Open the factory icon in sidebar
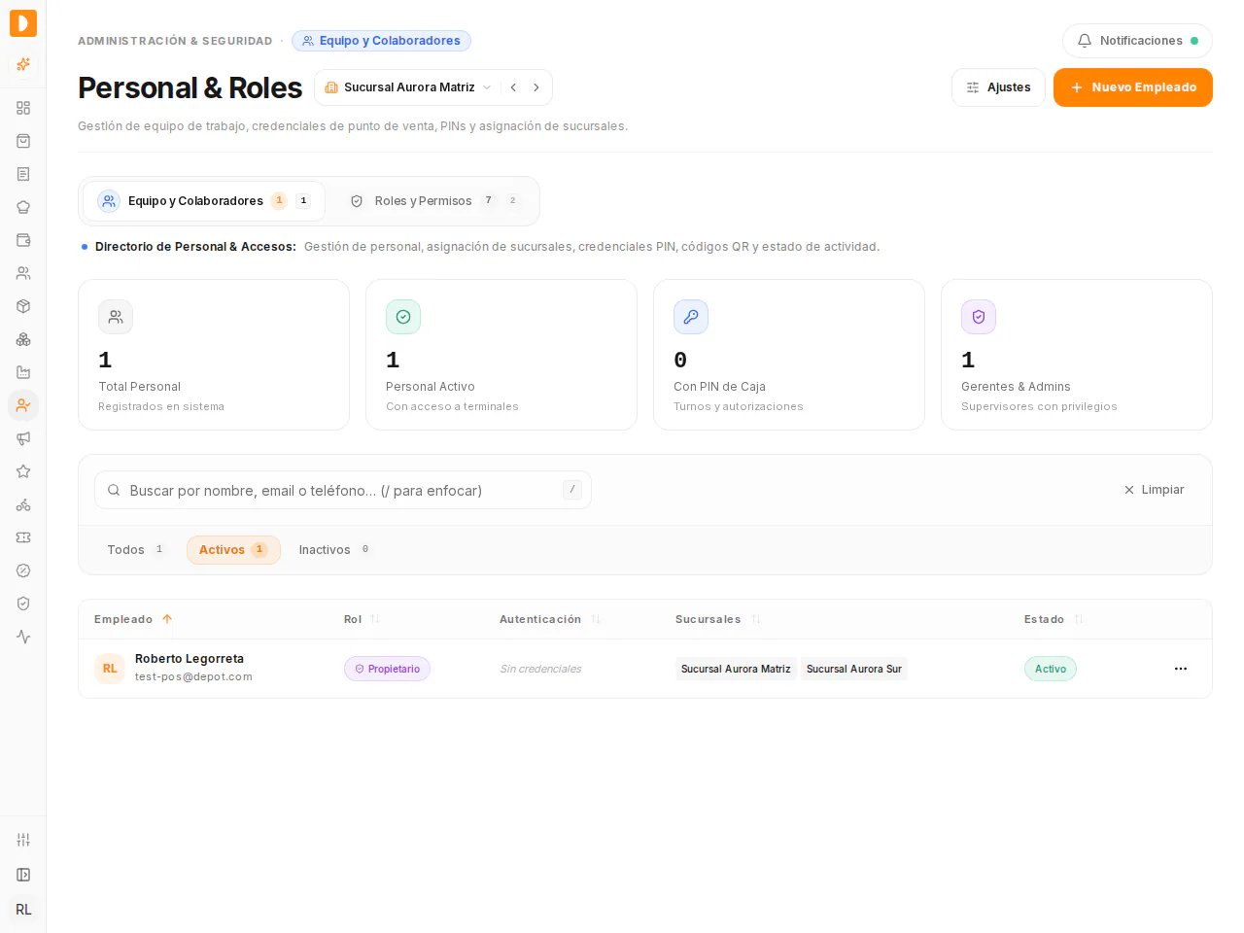1244x933 pixels. [23, 372]
